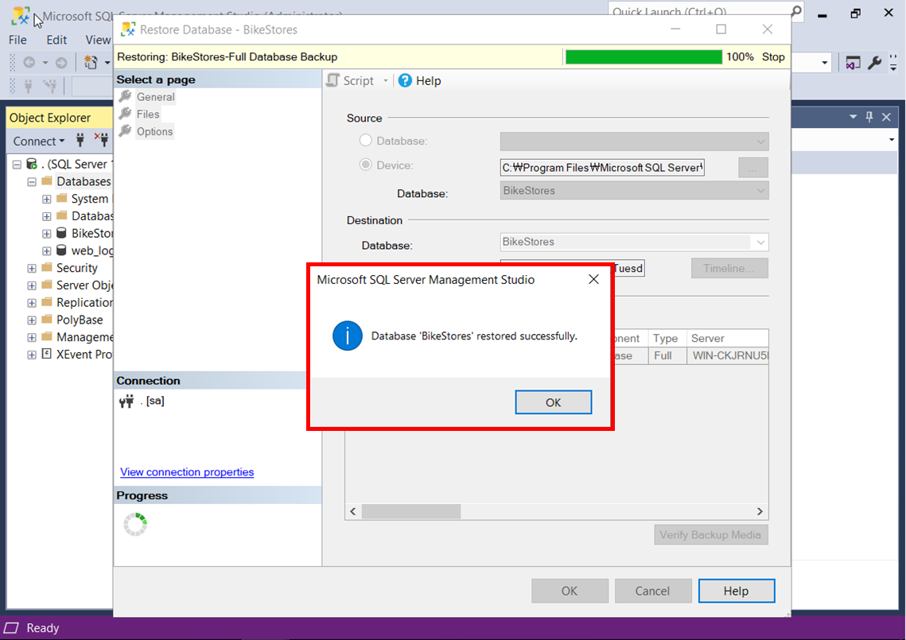Expand the Management folder

32,338
